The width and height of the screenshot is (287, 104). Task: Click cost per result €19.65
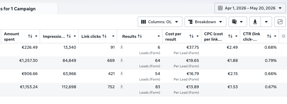point(193,60)
